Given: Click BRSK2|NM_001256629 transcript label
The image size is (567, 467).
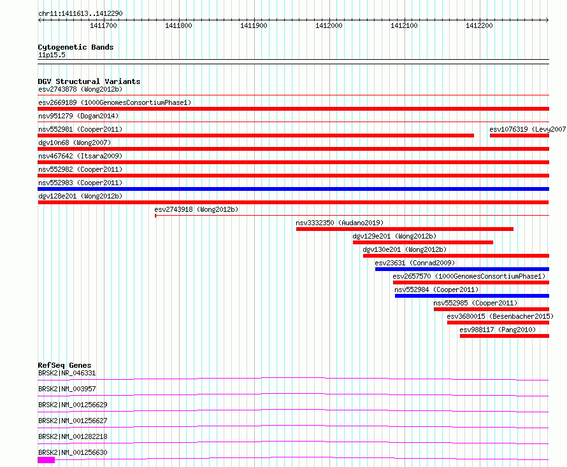Looking at the screenshot, I should point(73,405).
